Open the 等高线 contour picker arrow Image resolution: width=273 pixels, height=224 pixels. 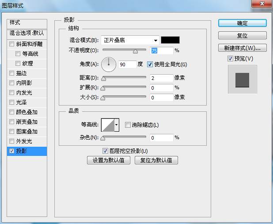117,125
